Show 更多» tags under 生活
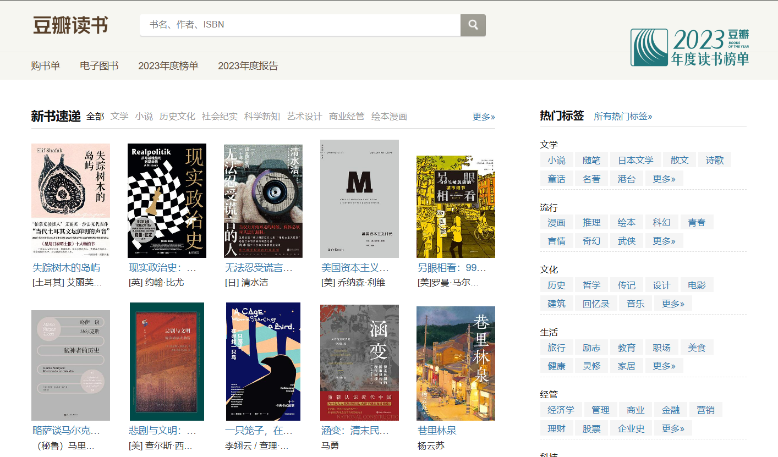The height and width of the screenshot is (457, 778). click(664, 366)
